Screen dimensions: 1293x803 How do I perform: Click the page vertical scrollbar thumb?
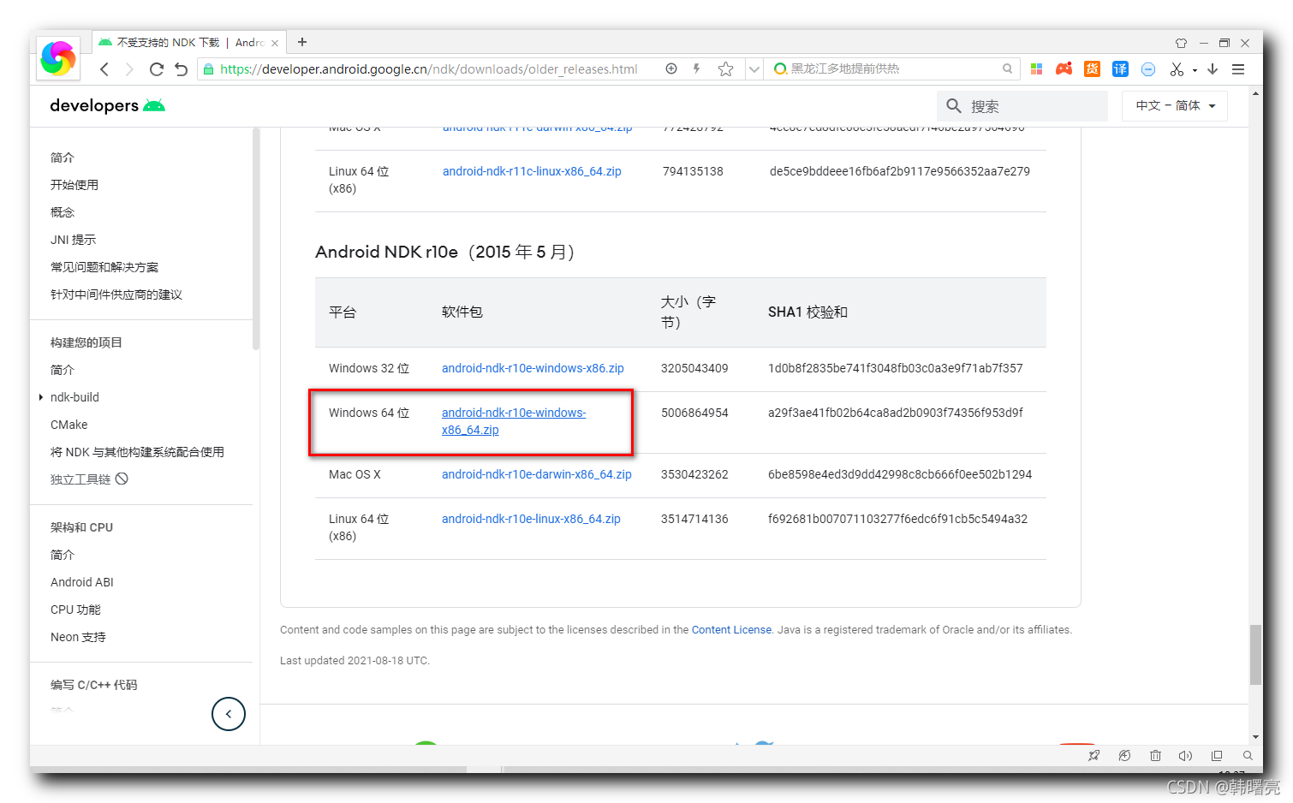[x=1256, y=655]
